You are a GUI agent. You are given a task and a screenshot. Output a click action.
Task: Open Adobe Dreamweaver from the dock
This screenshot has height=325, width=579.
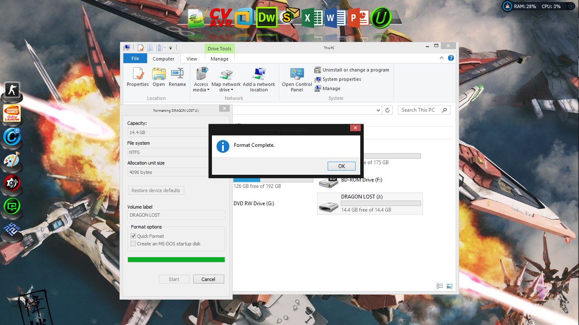[x=267, y=18]
